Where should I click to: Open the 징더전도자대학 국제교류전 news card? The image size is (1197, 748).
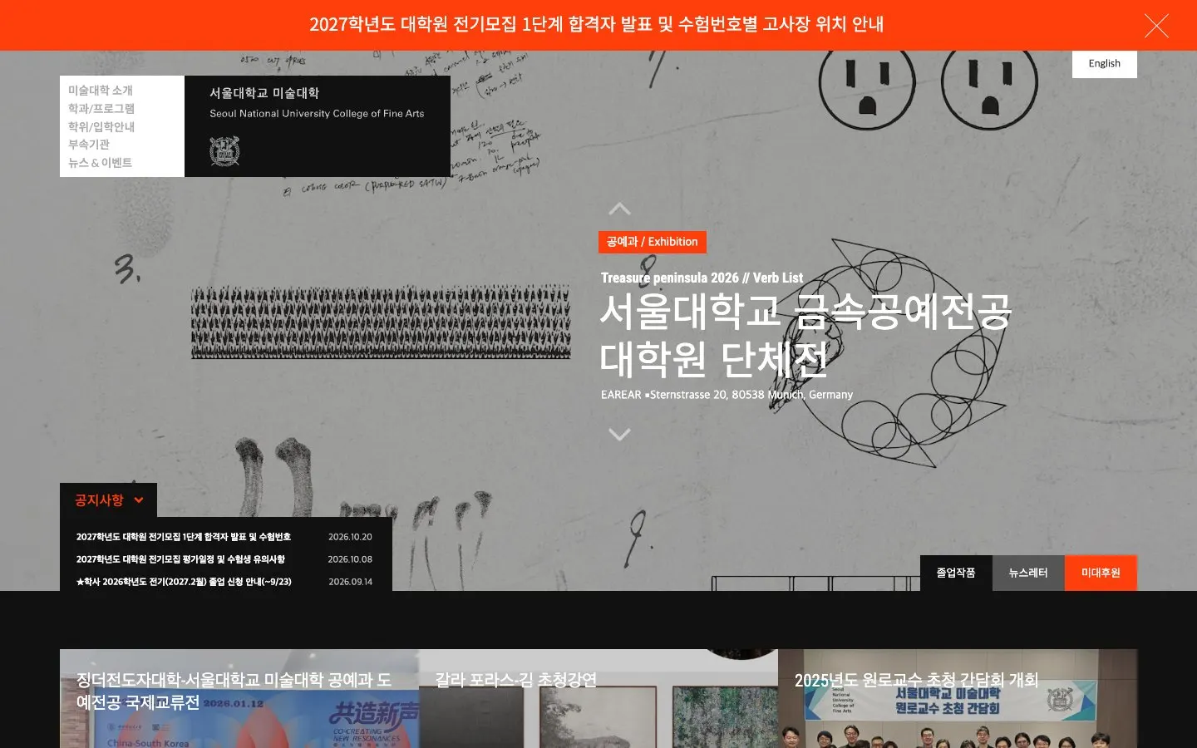click(239, 698)
